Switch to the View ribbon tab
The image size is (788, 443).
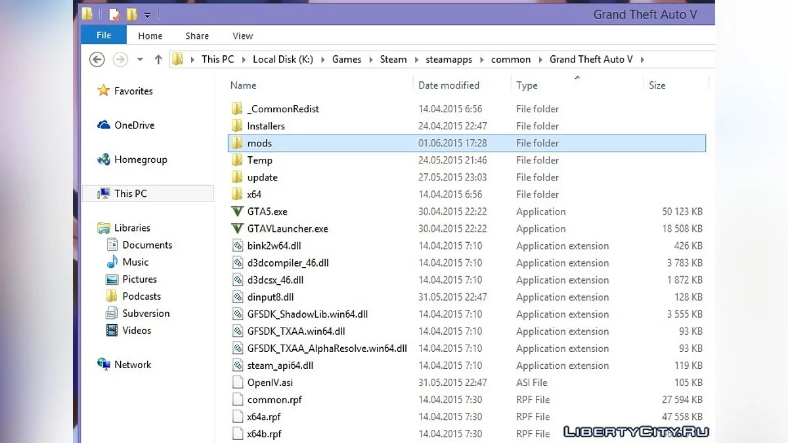242,36
